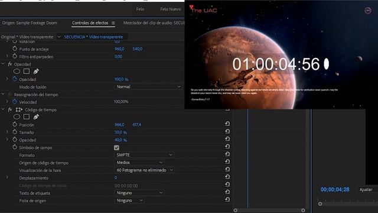Uncheck the Símbolo de campo checkbox
The width and height of the screenshot is (378, 213).
116,147
